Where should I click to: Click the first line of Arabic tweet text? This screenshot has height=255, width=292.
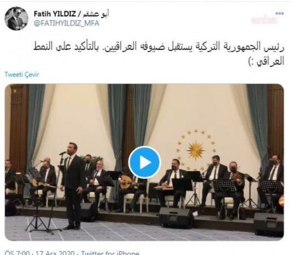(x=159, y=46)
